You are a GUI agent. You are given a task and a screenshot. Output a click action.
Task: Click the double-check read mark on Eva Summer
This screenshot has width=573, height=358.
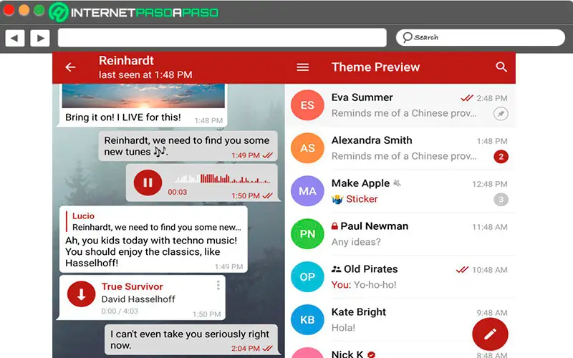(x=467, y=98)
